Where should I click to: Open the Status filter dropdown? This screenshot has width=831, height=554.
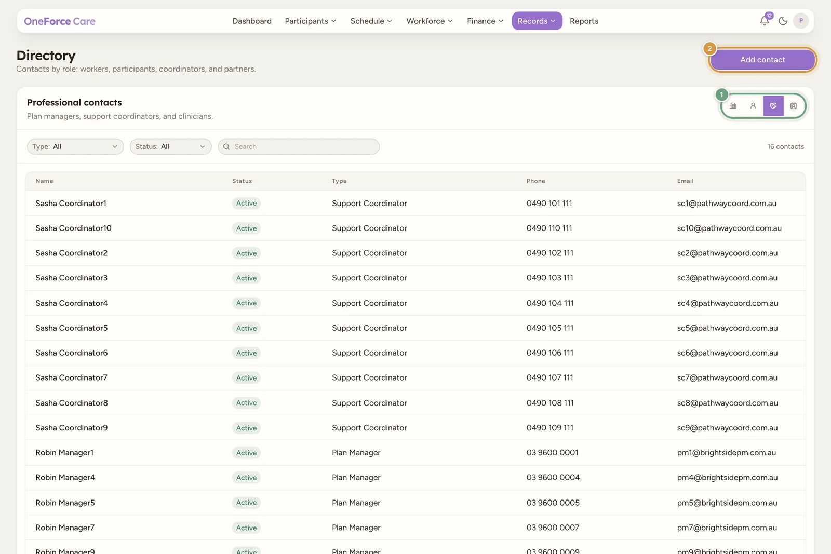(x=171, y=147)
